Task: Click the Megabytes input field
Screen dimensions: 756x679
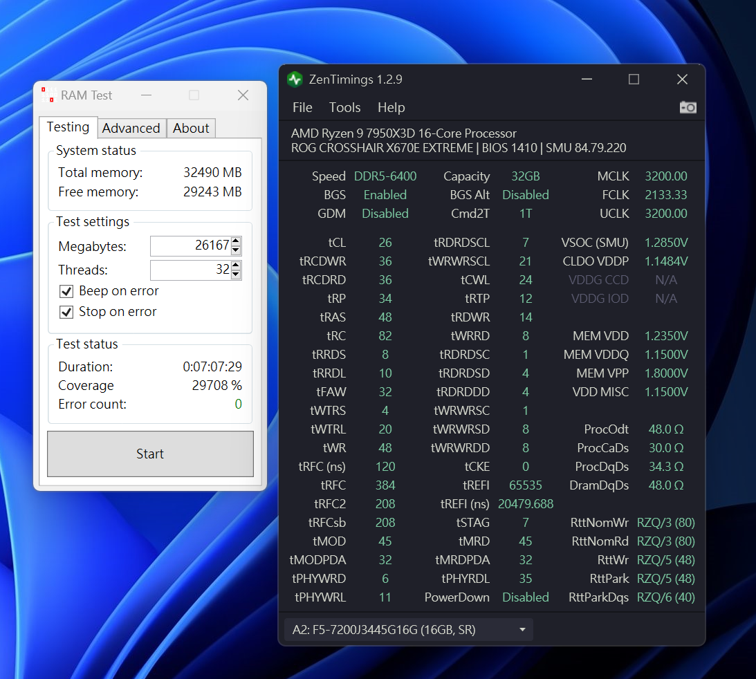Action: pos(190,245)
